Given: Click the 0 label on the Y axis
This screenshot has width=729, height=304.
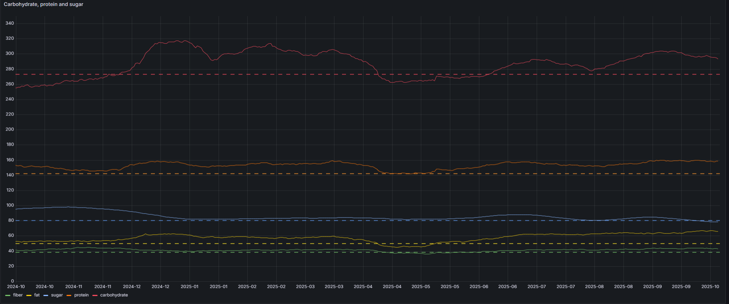Looking at the screenshot, I should point(12,281).
